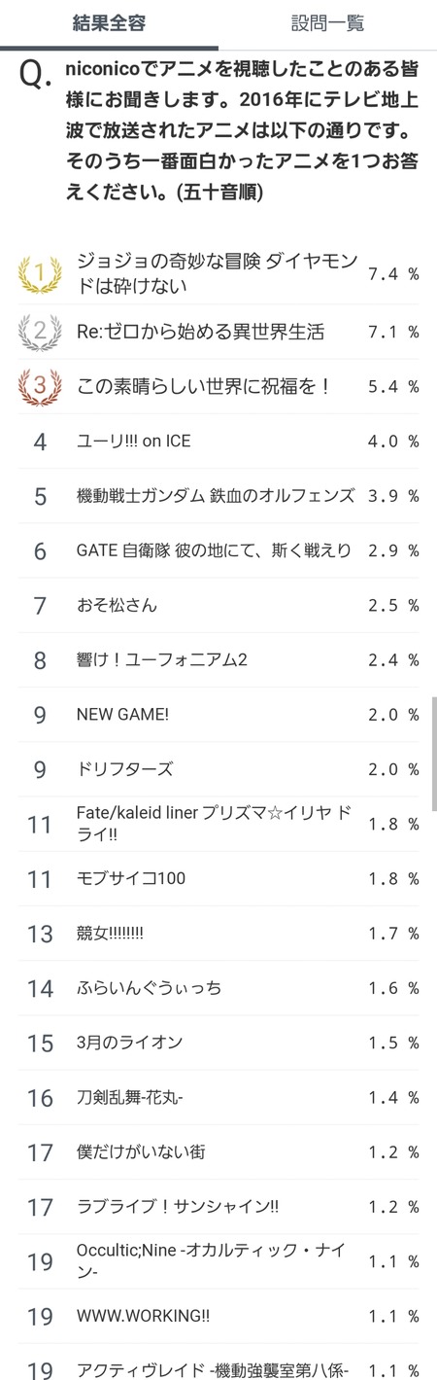Select the NEW GAME! entry
The height and width of the screenshot is (1380, 437).
218,715
